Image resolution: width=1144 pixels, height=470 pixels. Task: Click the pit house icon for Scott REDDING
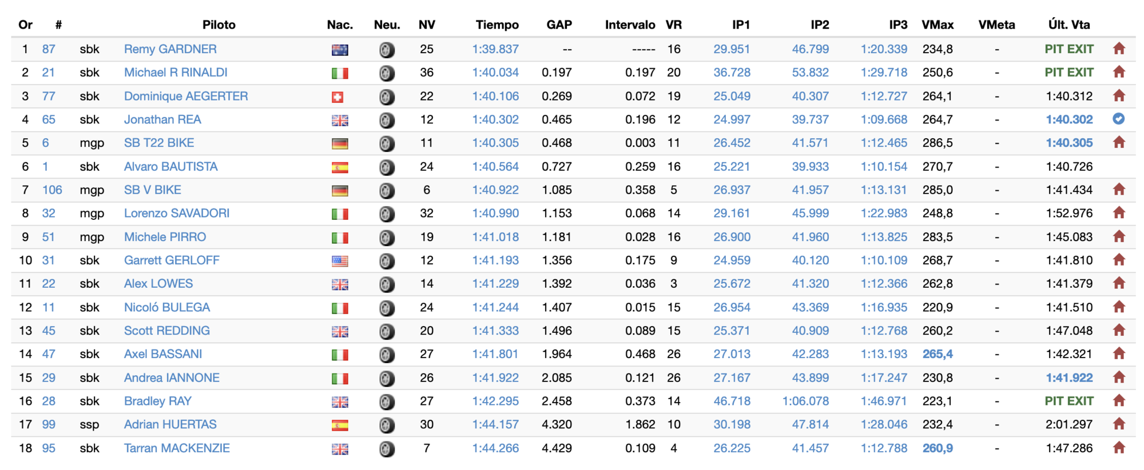(x=1119, y=330)
